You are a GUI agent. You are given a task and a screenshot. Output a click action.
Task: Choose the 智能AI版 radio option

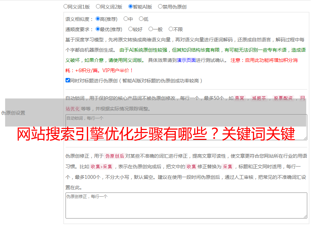(130, 6)
